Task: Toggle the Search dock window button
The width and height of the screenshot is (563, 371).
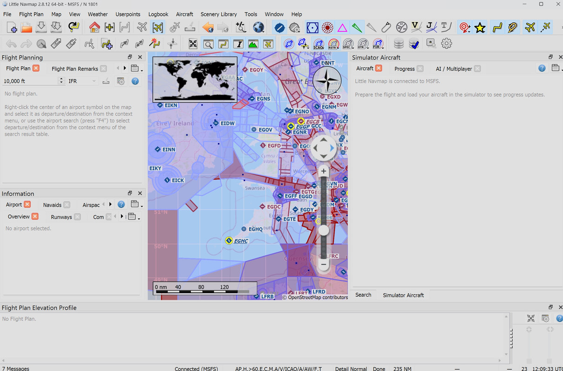Action: coord(208,44)
